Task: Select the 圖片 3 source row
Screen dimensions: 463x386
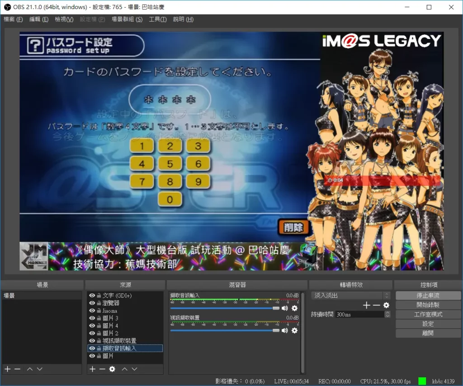Action: click(x=125, y=318)
